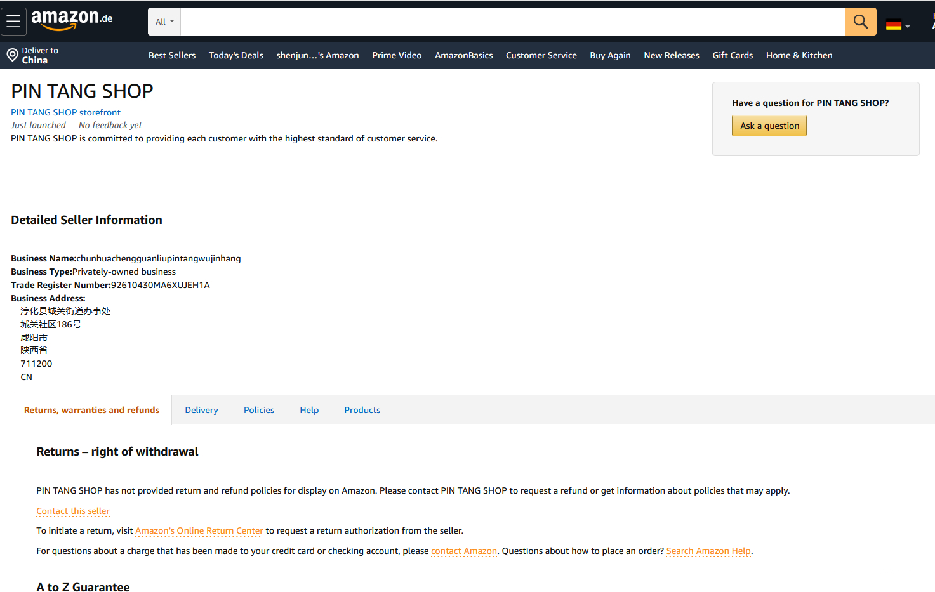
Task: Click the Just launched text
Action: [38, 125]
